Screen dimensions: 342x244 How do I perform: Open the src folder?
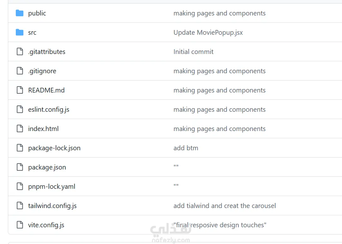pos(32,33)
